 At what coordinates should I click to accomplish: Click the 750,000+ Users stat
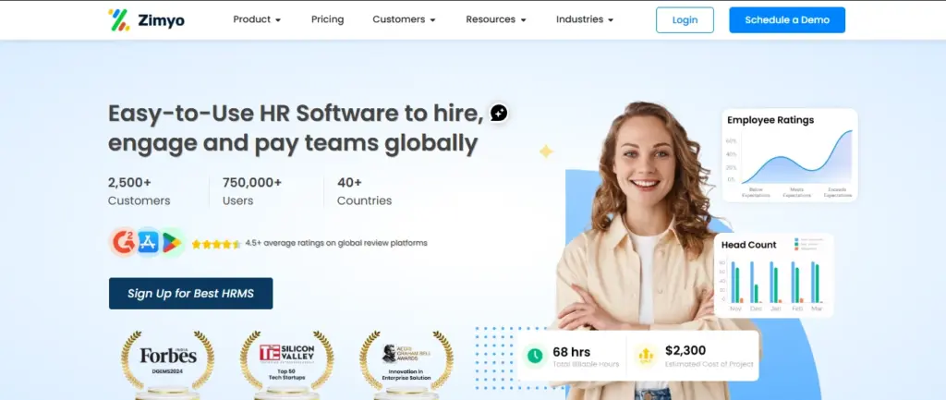pyautogui.click(x=252, y=191)
